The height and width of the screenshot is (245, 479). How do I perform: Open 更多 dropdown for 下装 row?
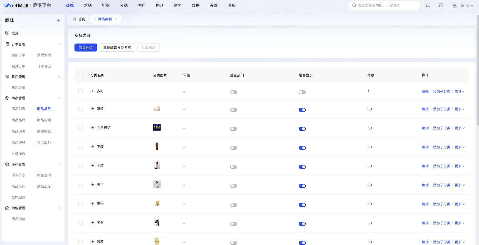coord(460,147)
